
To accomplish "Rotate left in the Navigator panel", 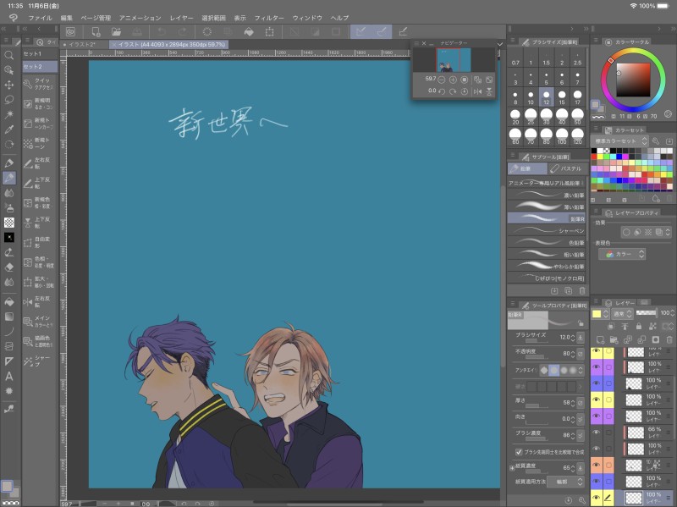I will point(441,91).
